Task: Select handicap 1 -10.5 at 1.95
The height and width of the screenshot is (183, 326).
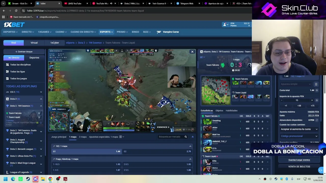Action: click(86, 164)
